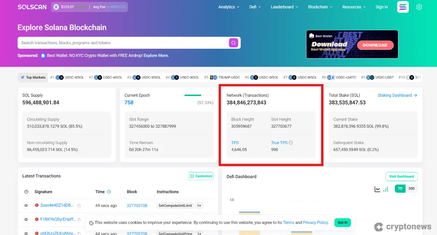Screen dimensions: 437x235
Task: Click the clock icon beside Time column
Action: pos(109,192)
